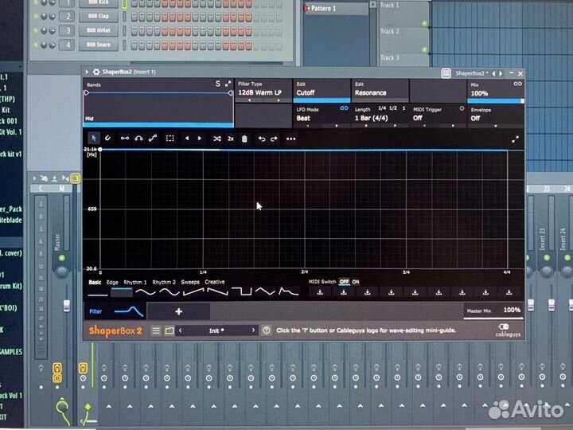The height and width of the screenshot is (430, 573).
Task: Open the Creative waves tab
Action: [x=215, y=282]
